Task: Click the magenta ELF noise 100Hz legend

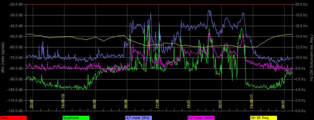Action: [x=201, y=118]
